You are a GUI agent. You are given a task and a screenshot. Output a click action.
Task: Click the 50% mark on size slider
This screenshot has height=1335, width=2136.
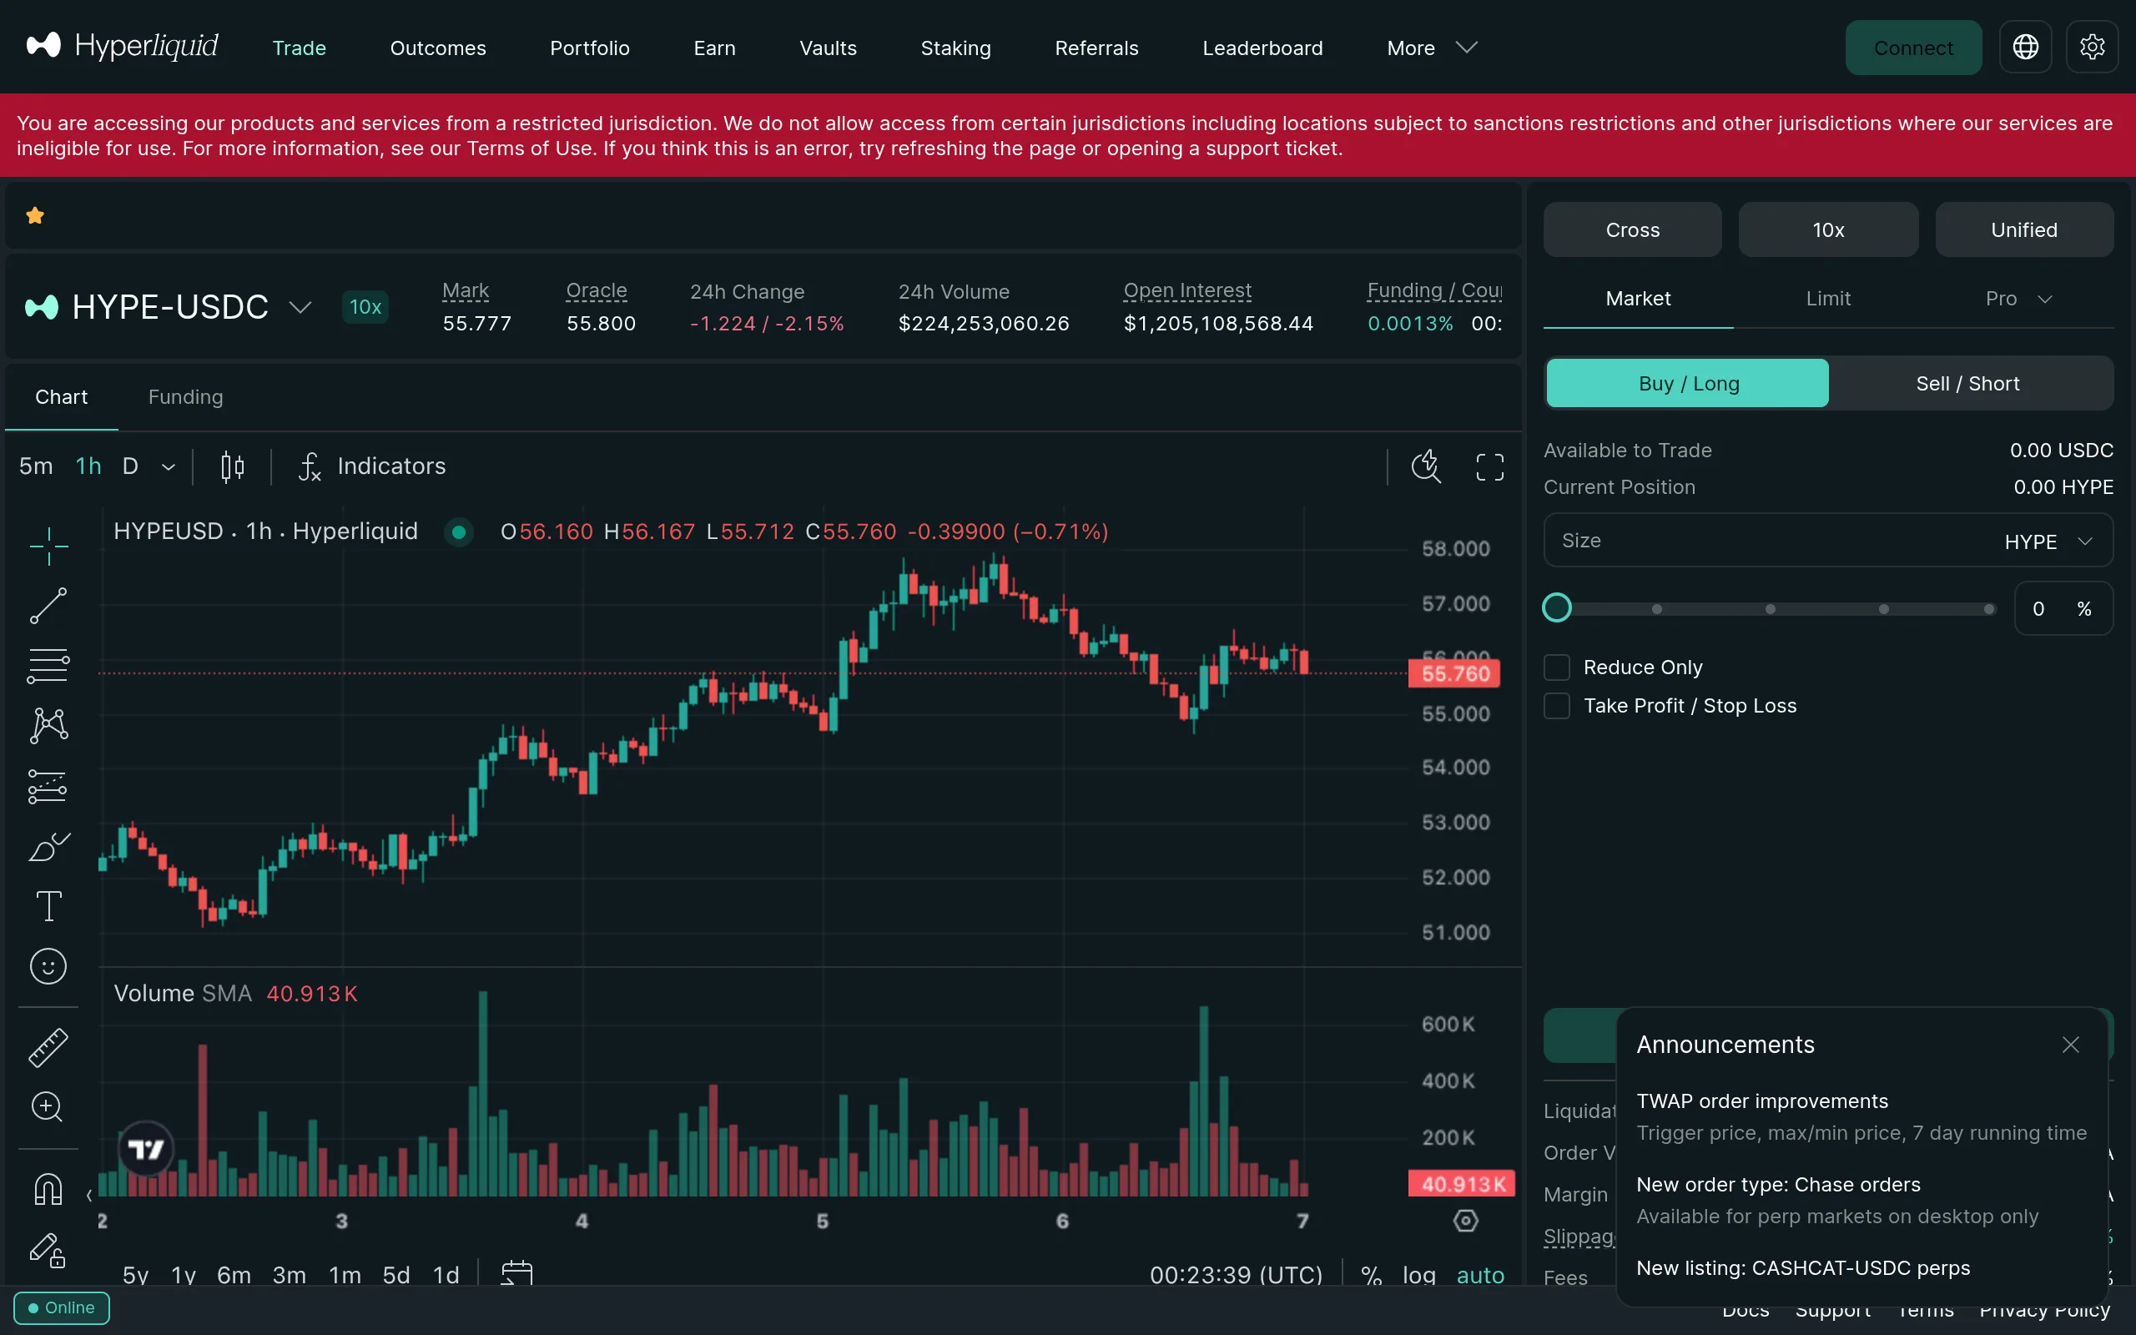[x=1770, y=609]
